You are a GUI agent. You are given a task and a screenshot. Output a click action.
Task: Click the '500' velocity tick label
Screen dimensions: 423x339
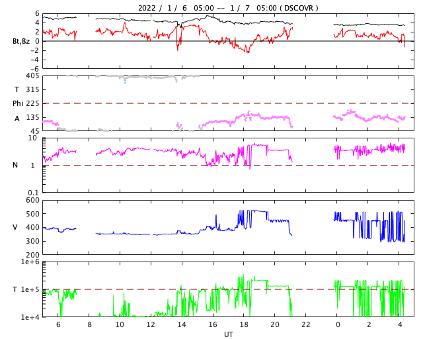click(x=32, y=214)
